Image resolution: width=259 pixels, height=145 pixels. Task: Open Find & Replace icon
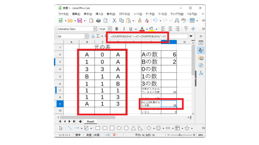(176, 21)
